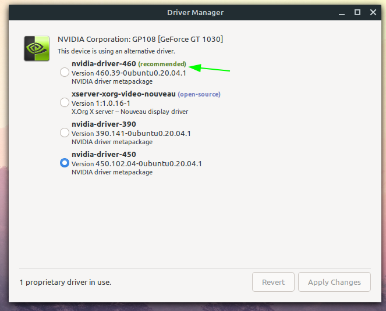
Task: Click the 'nvidia-driver-460' driver name
Action: coord(104,64)
